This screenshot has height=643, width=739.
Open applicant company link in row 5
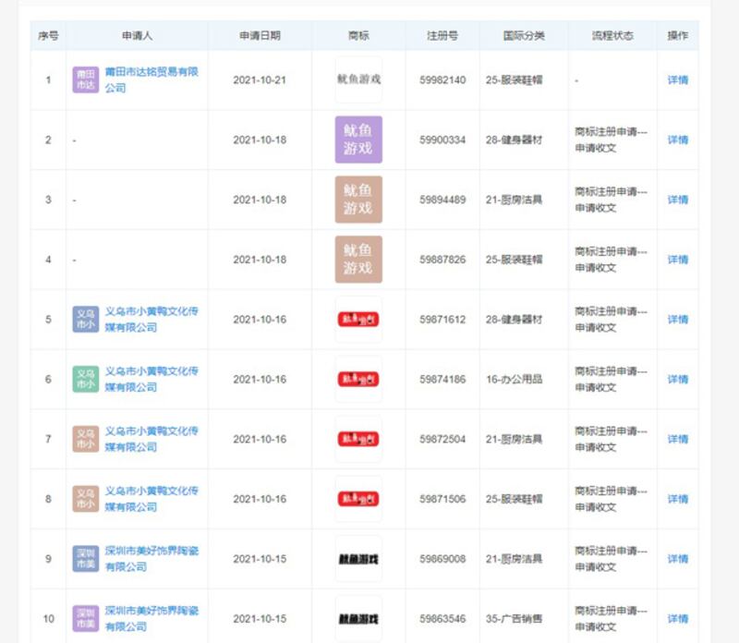tap(151, 319)
